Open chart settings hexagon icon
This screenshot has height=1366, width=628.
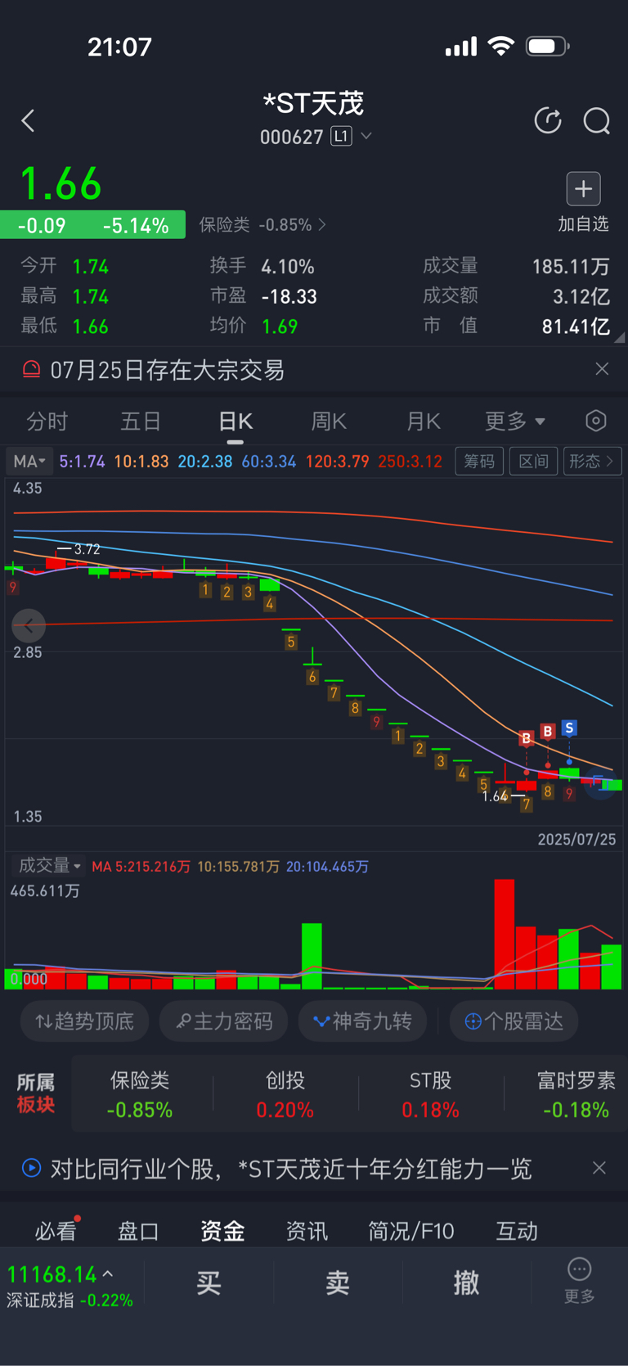(x=596, y=421)
